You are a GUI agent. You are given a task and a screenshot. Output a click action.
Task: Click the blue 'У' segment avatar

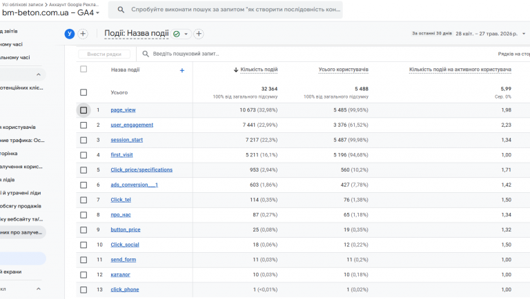pos(70,34)
